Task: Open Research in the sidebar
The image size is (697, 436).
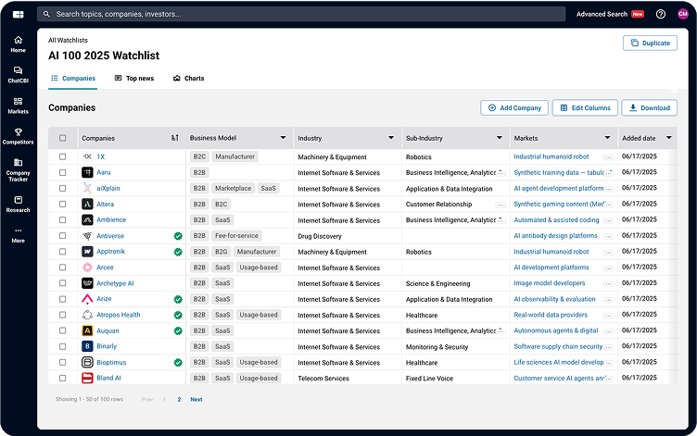Action: tap(18, 202)
